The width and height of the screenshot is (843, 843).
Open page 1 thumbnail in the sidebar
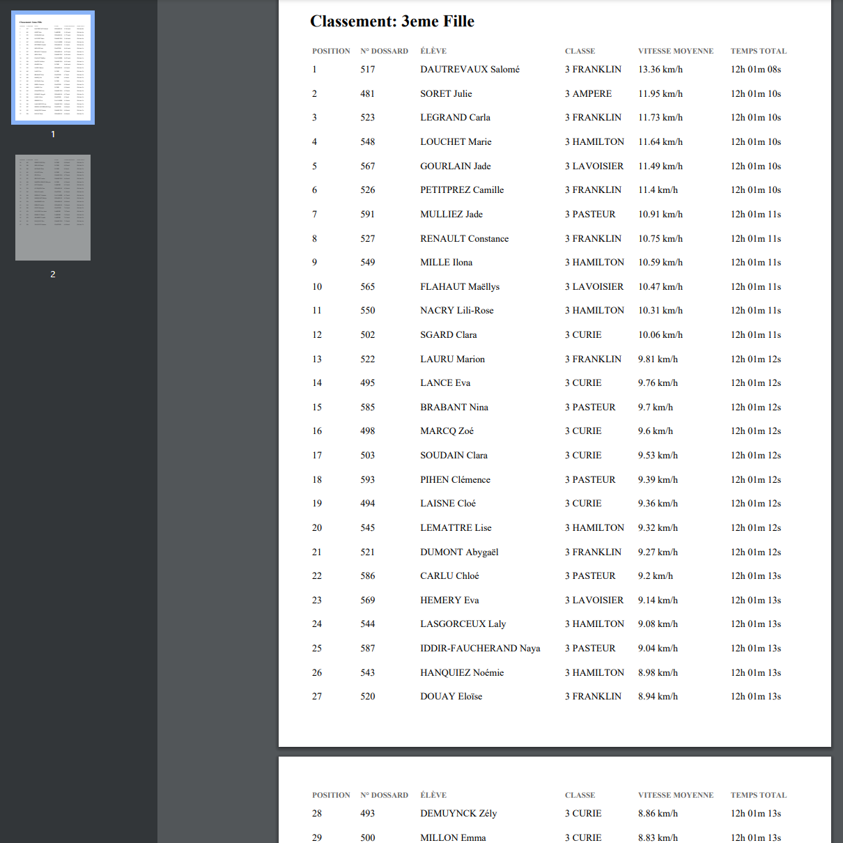coord(53,68)
